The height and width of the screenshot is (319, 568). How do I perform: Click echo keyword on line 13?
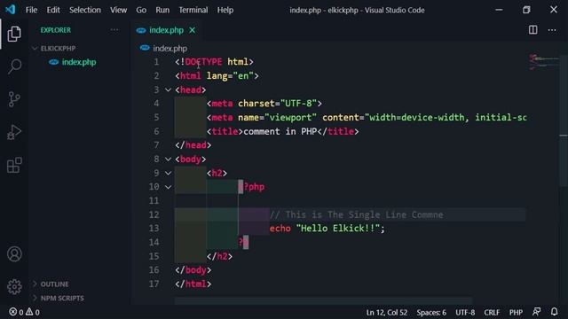(280, 229)
